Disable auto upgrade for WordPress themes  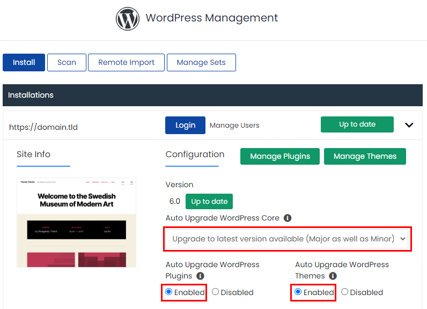coord(345,292)
